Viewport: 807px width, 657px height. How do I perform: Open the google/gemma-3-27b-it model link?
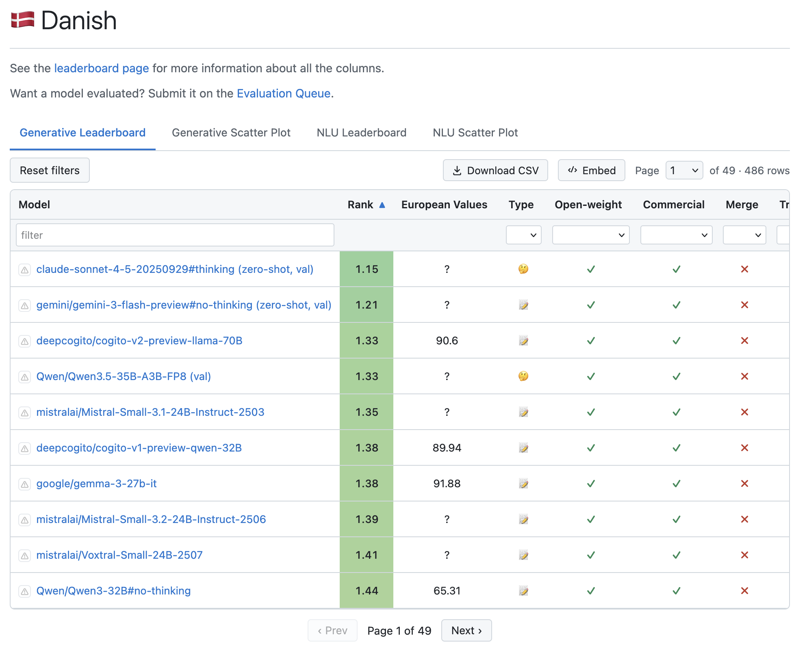coord(96,484)
